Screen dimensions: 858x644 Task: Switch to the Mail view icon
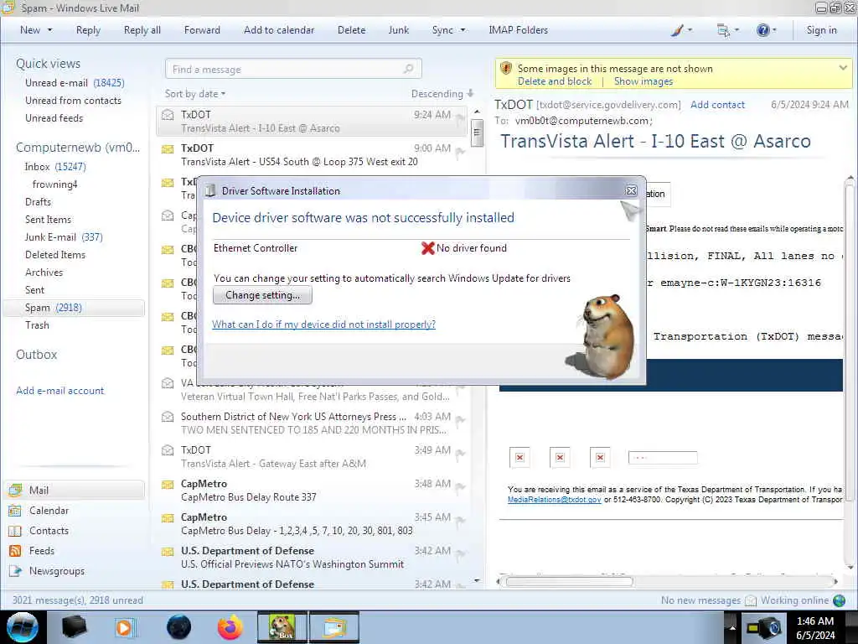pos(15,490)
